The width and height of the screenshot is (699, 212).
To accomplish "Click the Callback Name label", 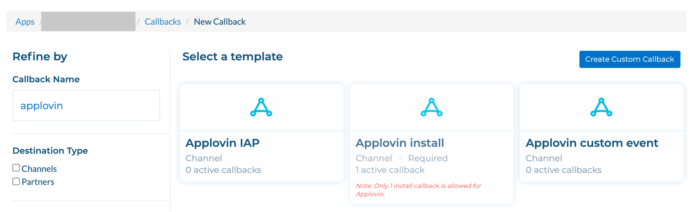I will [x=46, y=79].
